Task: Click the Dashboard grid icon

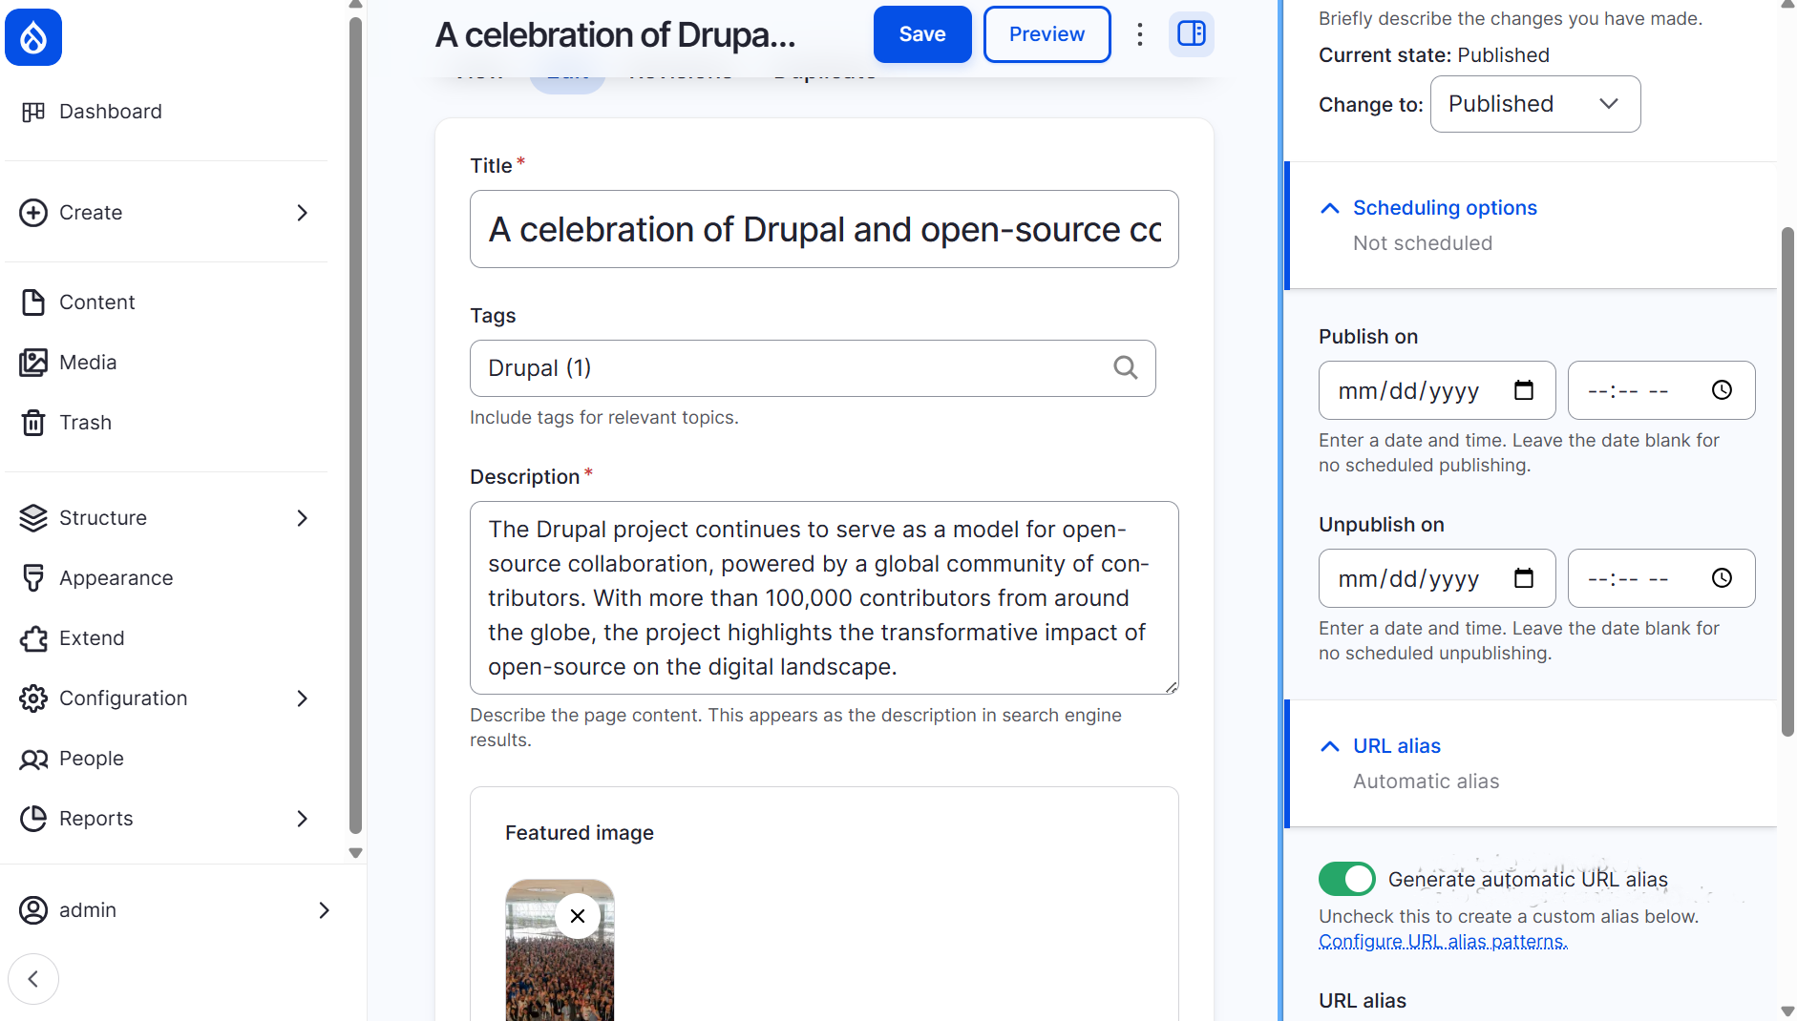Action: (33, 112)
